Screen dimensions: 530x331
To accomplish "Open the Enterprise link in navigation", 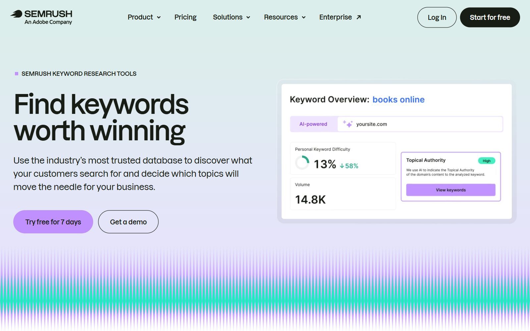I will click(x=340, y=17).
